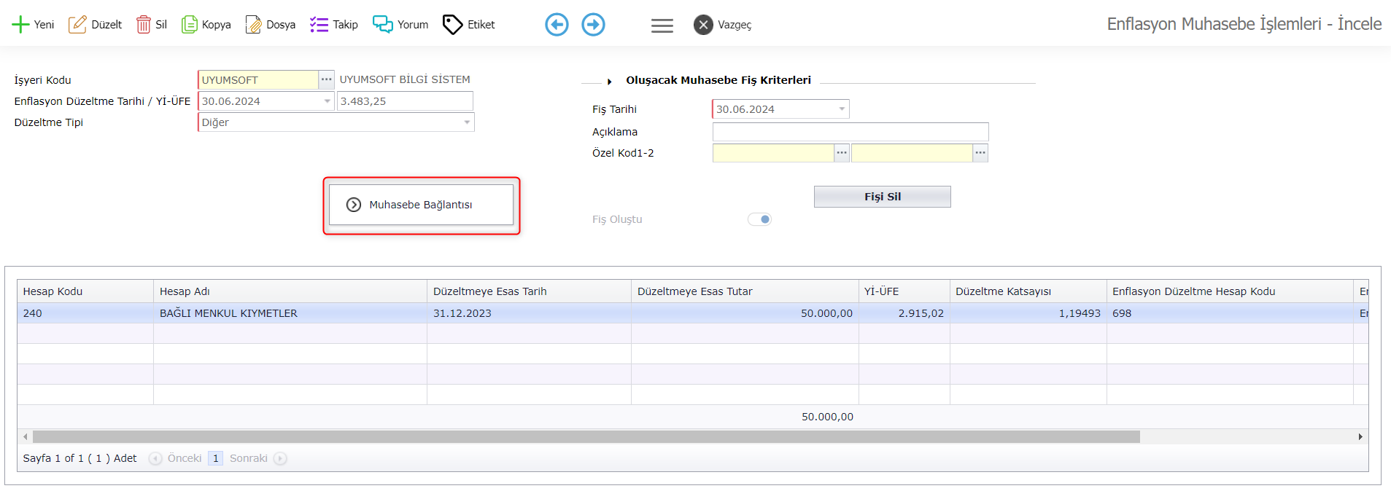Go to next record with right arrow
The height and width of the screenshot is (491, 1391).
pyautogui.click(x=594, y=25)
